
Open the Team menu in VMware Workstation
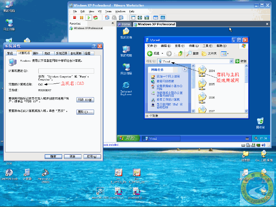pos(108,11)
